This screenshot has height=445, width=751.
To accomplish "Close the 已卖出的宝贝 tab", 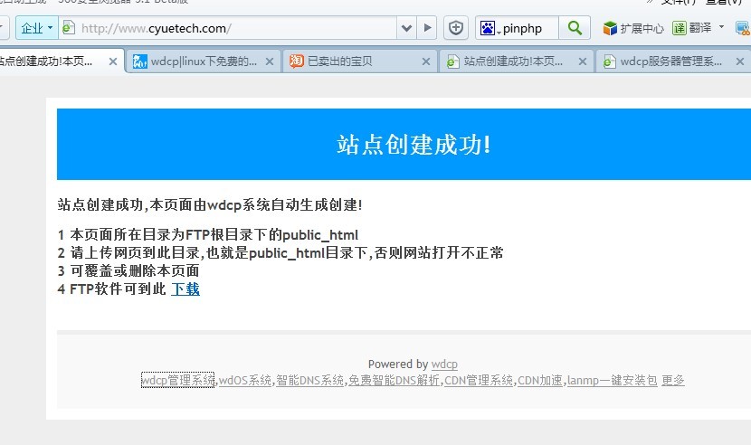I will (x=426, y=62).
